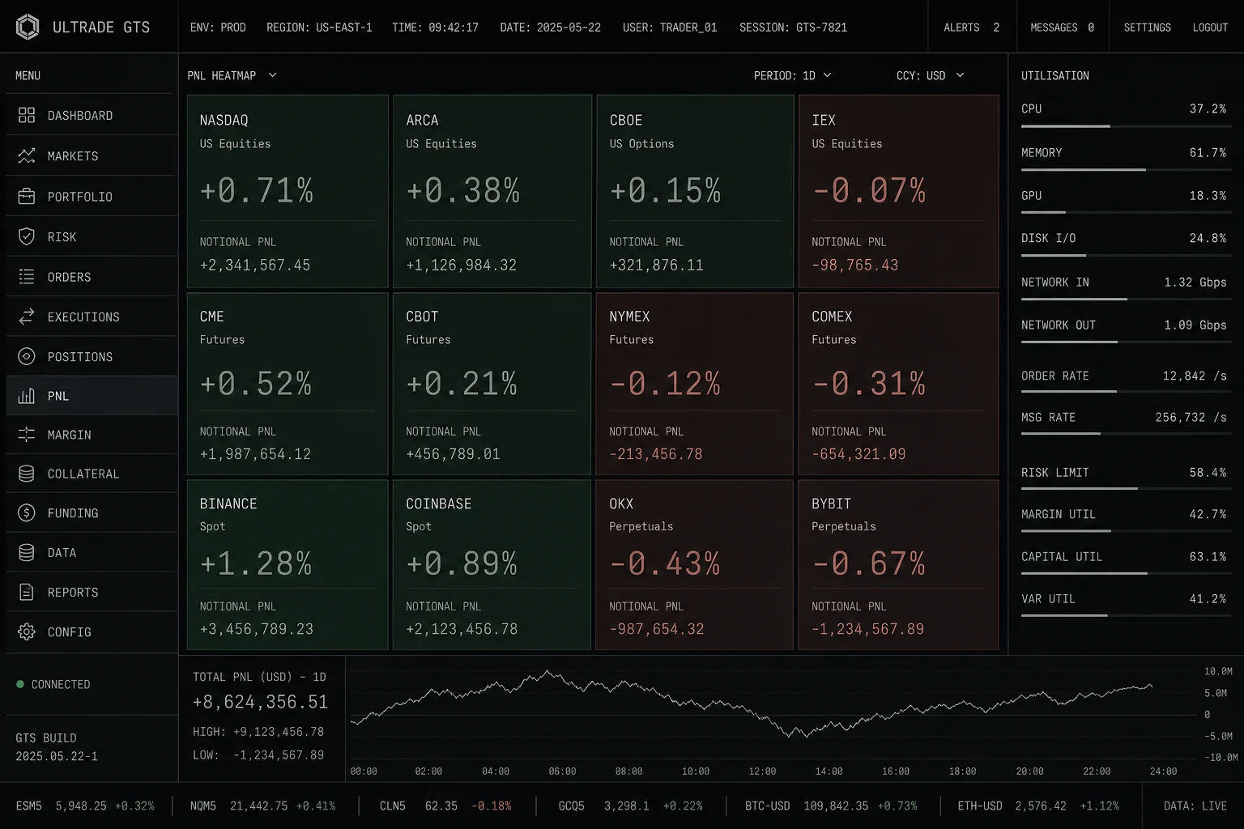Click the Msg Rate 256,732 /s value
This screenshot has height=829, width=1244.
[1191, 418]
